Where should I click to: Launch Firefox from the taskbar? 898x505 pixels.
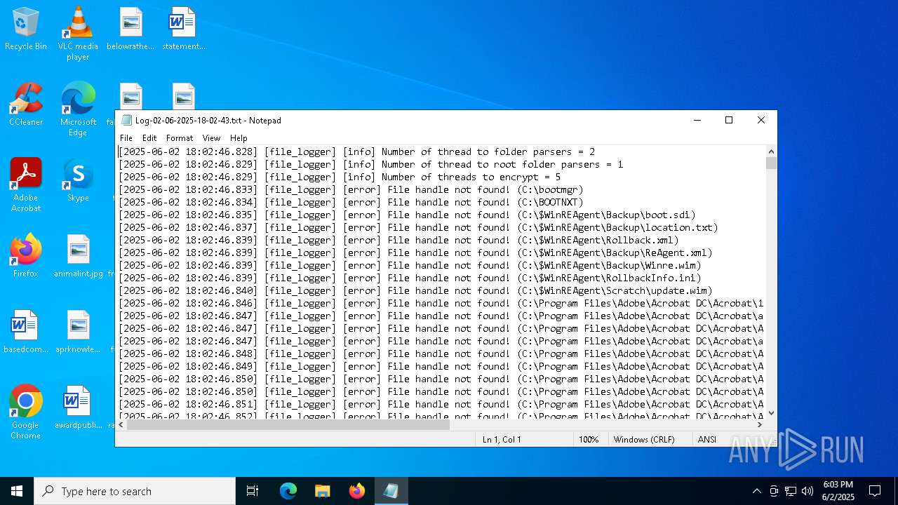coord(357,491)
